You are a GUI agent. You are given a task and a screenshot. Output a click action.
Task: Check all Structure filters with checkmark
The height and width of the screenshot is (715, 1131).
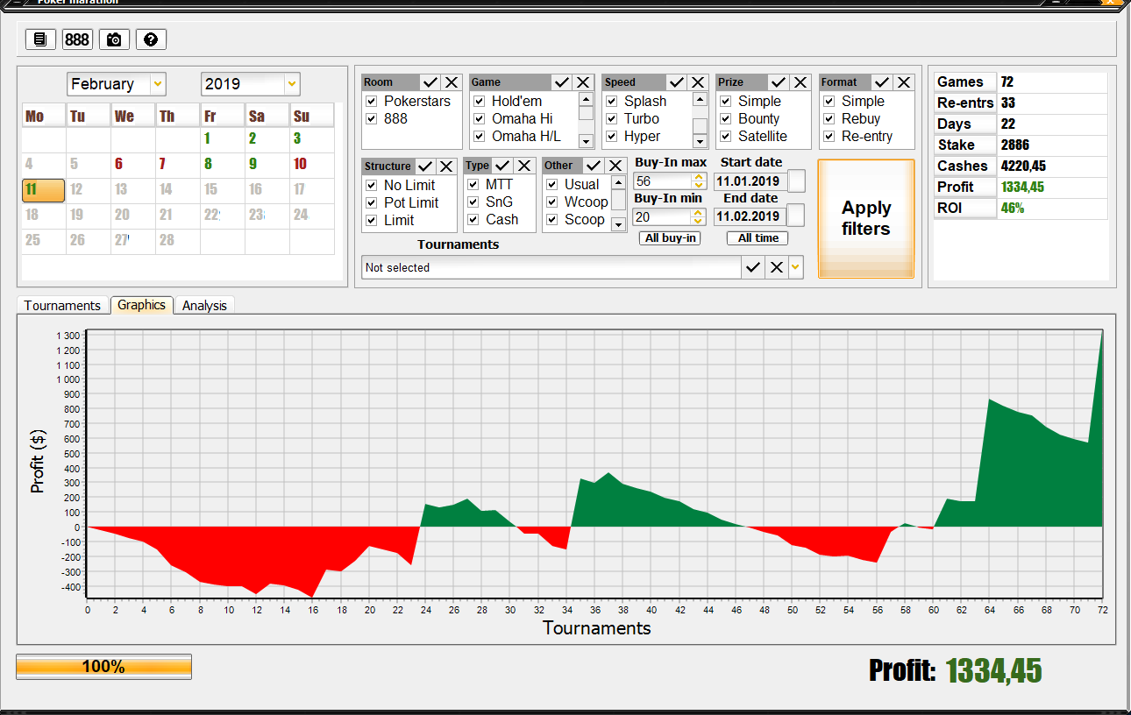click(x=425, y=166)
